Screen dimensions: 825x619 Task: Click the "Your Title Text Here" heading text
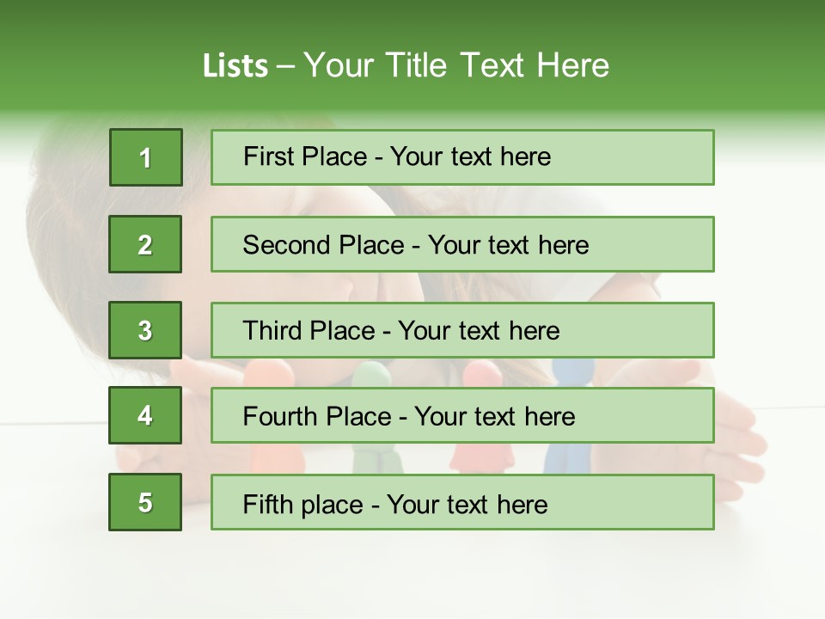(x=456, y=65)
